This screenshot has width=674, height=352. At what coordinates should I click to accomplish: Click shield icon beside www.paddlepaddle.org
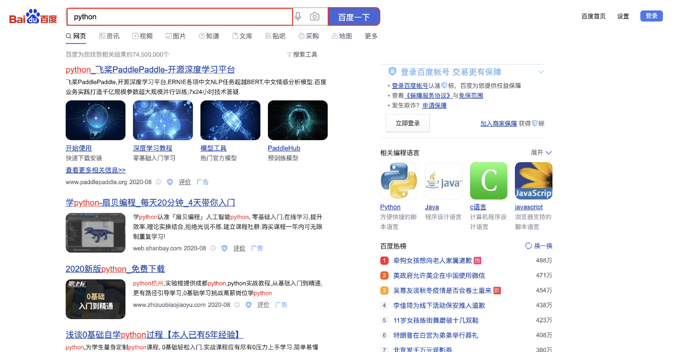pos(170,182)
